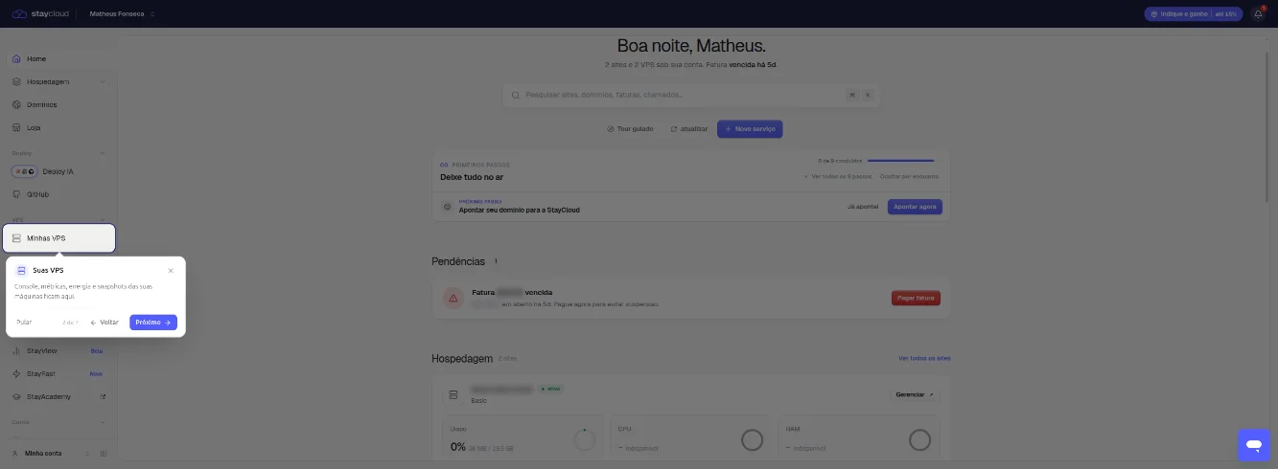Open StayView in the sidebar

[58, 350]
